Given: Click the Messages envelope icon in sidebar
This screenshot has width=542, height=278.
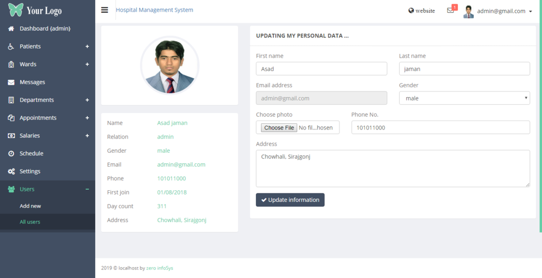Looking at the screenshot, I should (x=11, y=82).
